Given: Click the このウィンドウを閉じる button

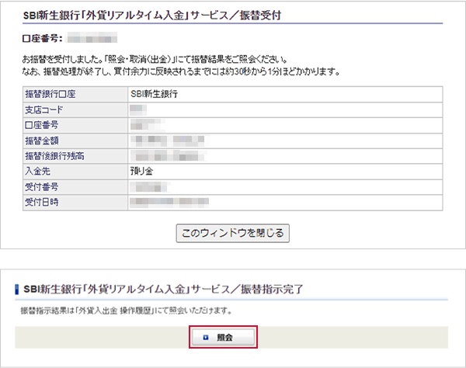Looking at the screenshot, I should click(x=233, y=233).
